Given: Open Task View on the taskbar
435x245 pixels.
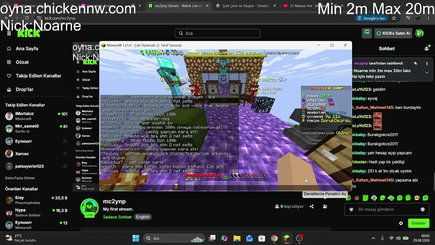Looking at the screenshot, I should coord(212,238).
